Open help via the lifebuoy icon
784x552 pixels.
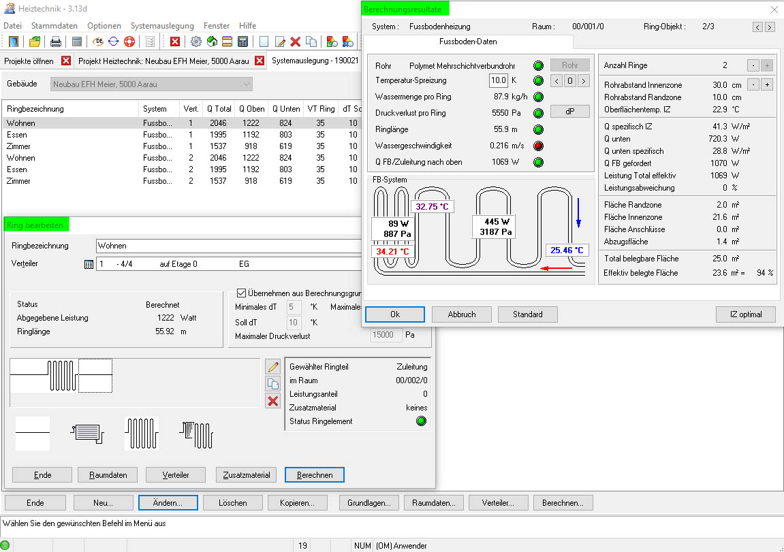[129, 42]
